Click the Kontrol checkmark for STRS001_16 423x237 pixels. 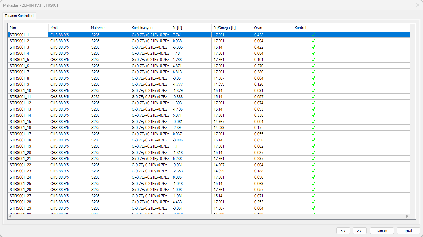(x=313, y=128)
